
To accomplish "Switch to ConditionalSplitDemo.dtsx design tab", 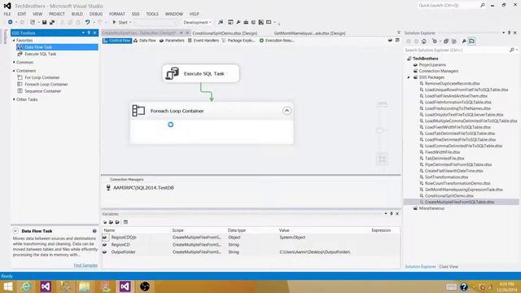I will 225,33.
